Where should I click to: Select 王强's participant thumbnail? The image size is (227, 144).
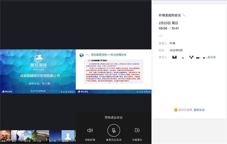pos(43,136)
